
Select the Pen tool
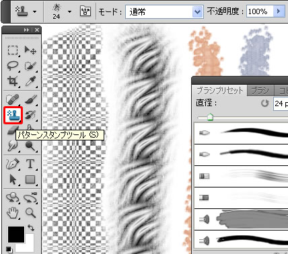click(x=13, y=164)
